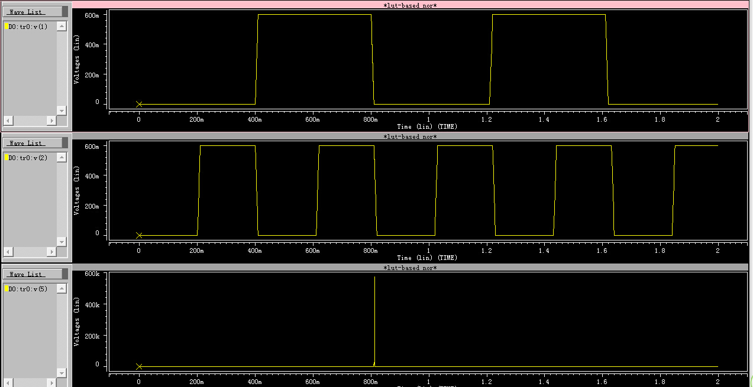Click the up arrow in v(1) wave list
753x387 pixels.
coord(62,26)
